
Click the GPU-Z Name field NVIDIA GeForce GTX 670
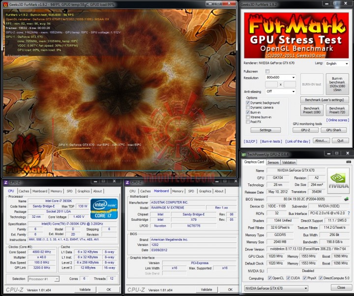[x=296, y=170]
